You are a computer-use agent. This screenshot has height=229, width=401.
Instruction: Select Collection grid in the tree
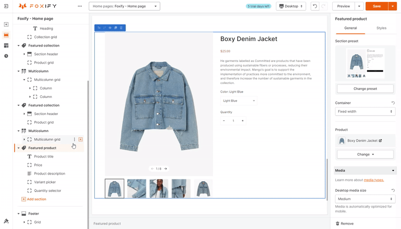click(x=46, y=37)
